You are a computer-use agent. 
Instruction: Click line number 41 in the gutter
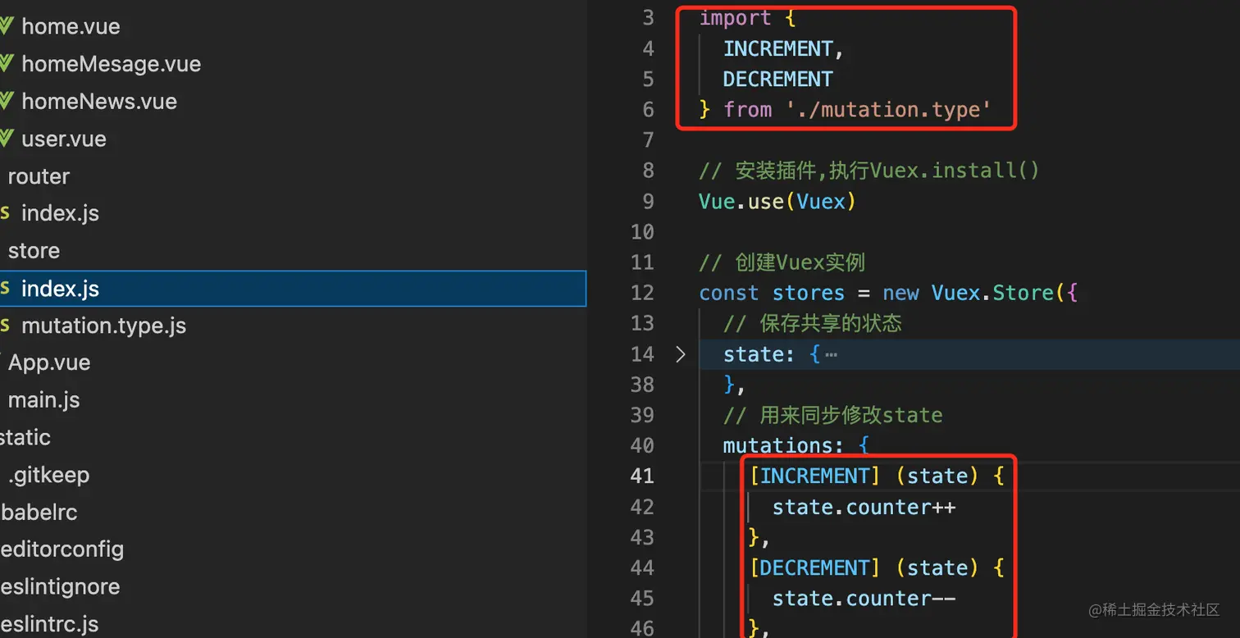[x=642, y=476]
